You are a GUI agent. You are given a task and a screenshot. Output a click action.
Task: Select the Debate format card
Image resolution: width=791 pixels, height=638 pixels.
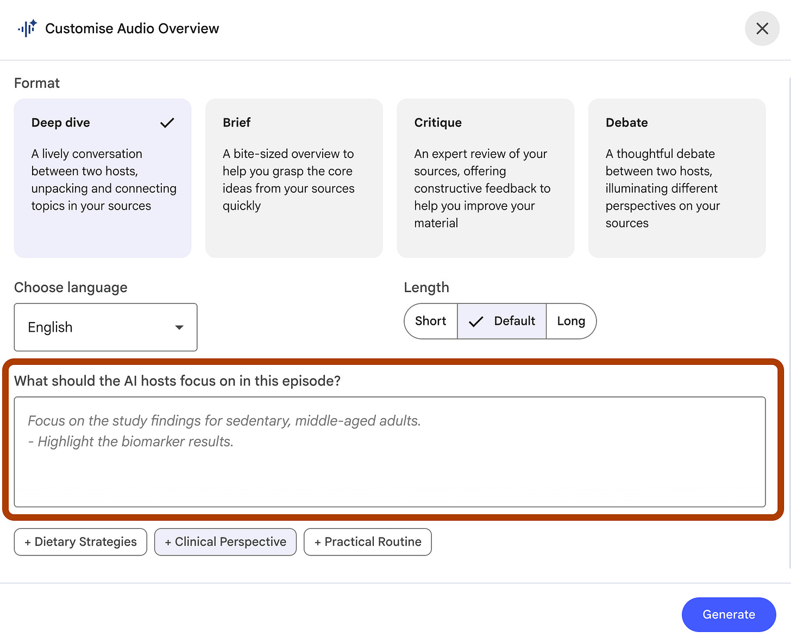pyautogui.click(x=676, y=178)
